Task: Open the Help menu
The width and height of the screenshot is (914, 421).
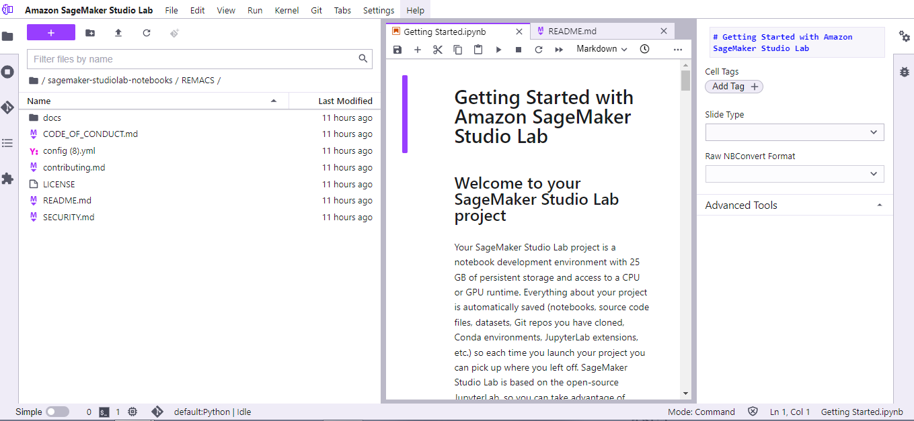Action: pyautogui.click(x=416, y=10)
